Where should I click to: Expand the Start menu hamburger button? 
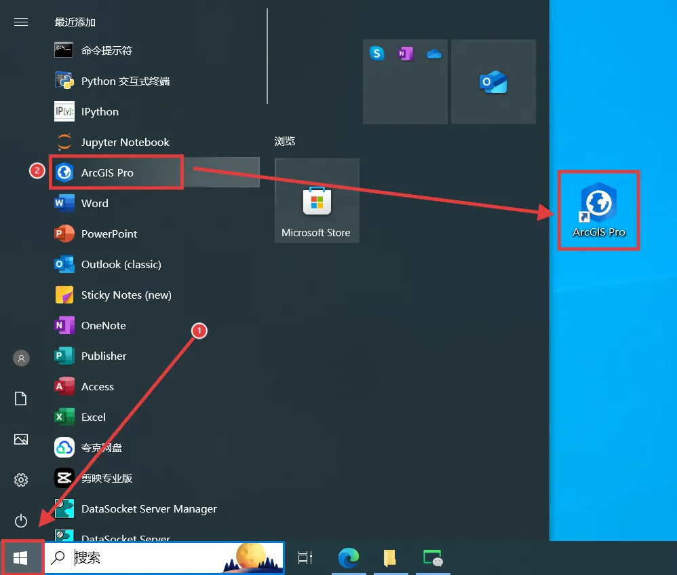click(21, 22)
